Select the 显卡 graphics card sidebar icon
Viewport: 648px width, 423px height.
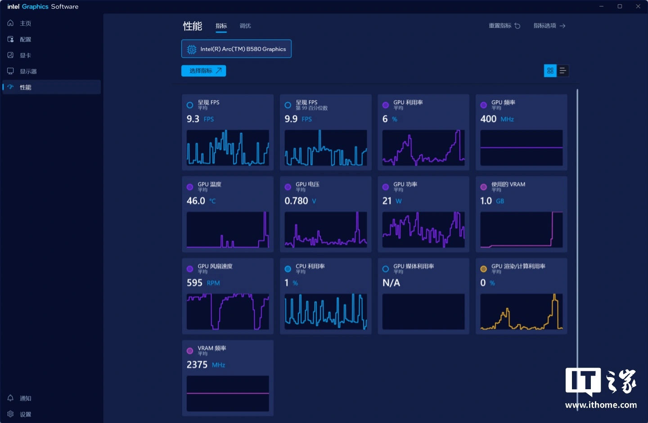click(x=10, y=55)
